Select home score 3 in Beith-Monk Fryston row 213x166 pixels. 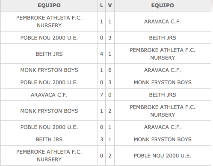[x=101, y=140]
